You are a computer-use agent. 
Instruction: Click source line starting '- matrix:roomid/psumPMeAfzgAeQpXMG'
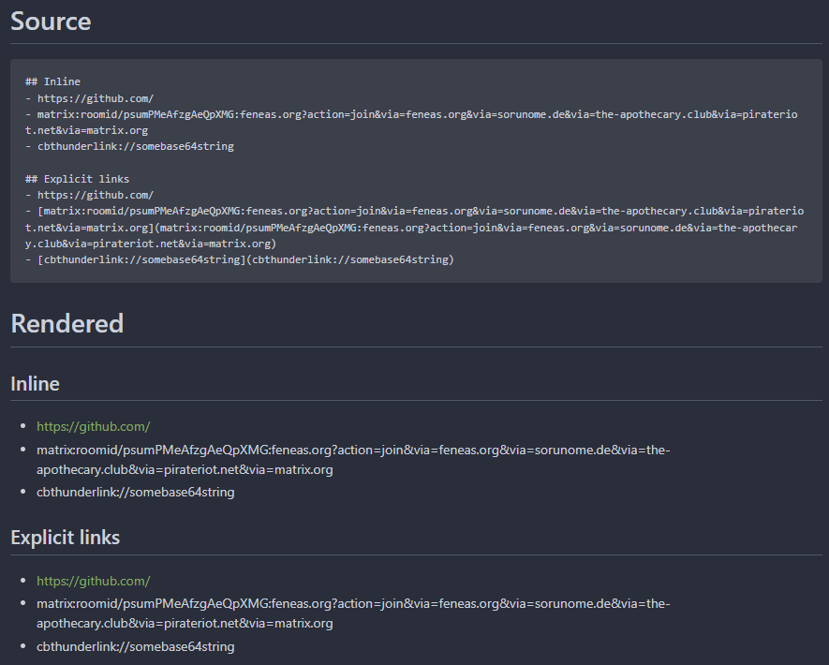click(411, 122)
